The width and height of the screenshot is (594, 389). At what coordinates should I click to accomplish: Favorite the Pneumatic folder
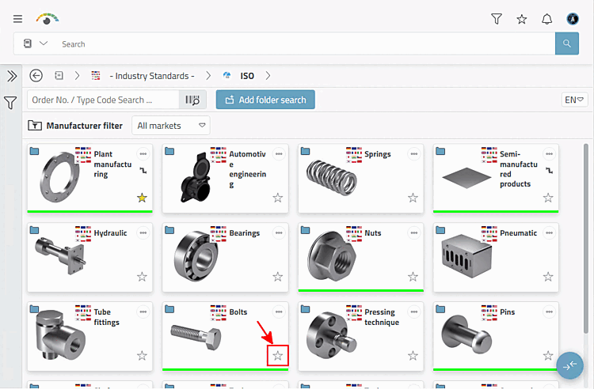click(548, 277)
